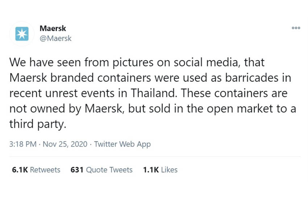
Task: Open the three-dot more options menu
Action: (x=296, y=28)
